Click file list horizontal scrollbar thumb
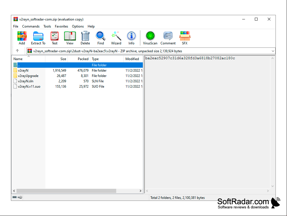 coord(66,191)
